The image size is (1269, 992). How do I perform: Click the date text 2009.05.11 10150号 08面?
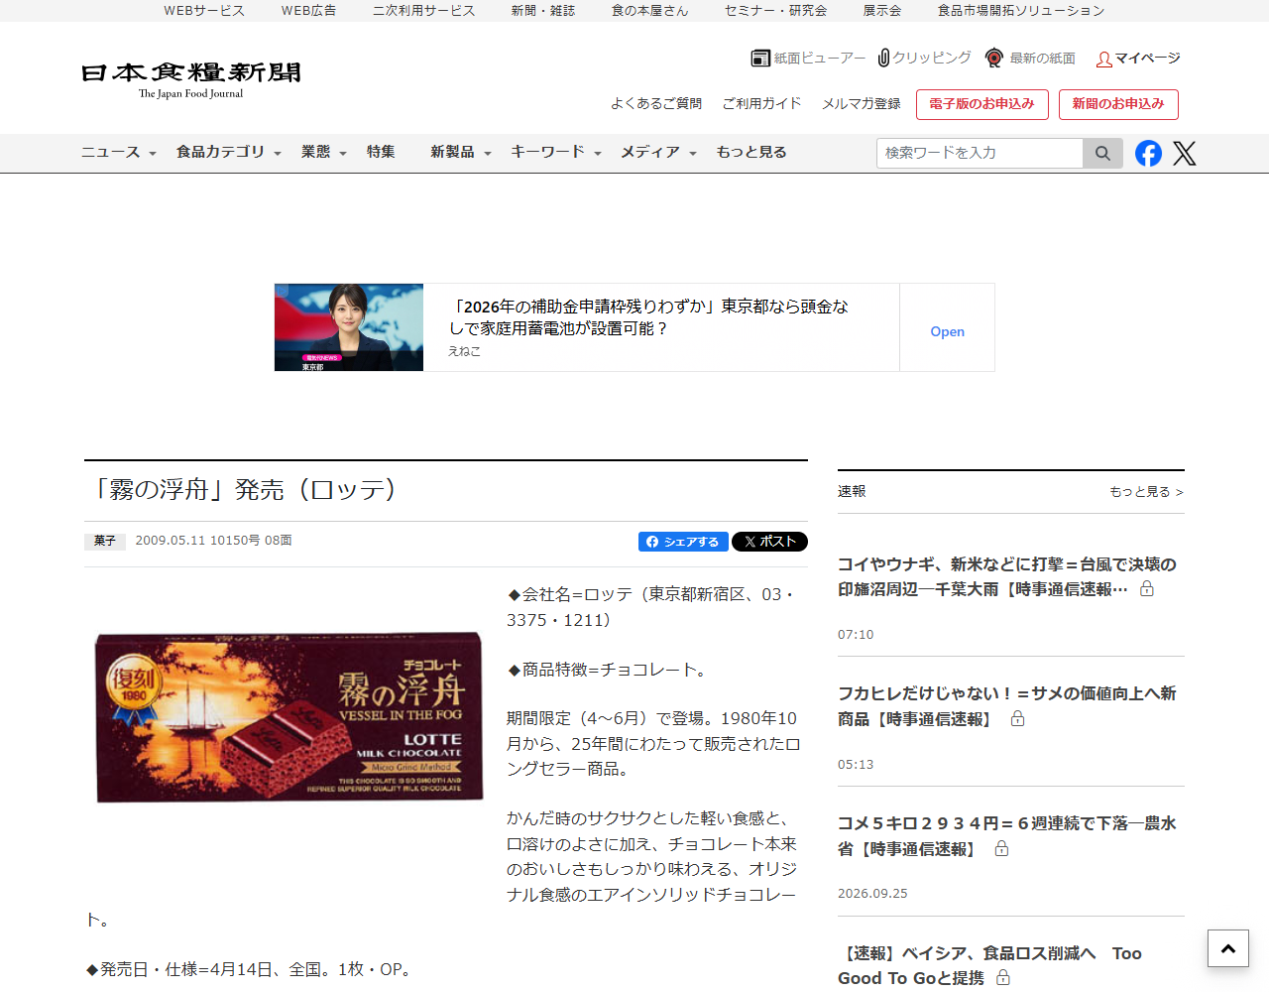pos(213,541)
